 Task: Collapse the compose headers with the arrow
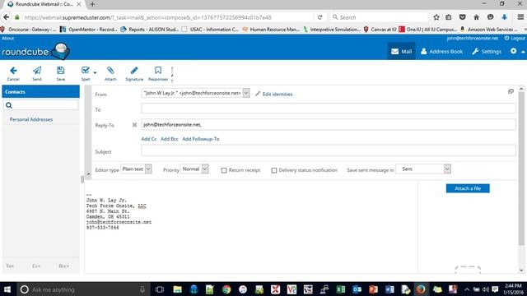88,174
